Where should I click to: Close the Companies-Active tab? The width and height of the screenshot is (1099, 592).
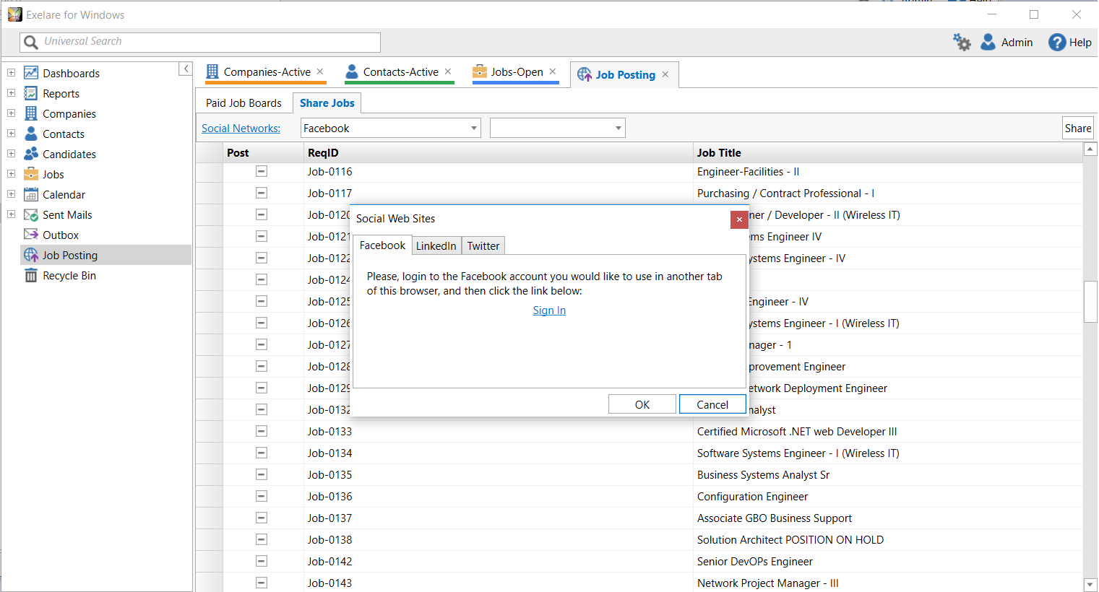pos(320,71)
